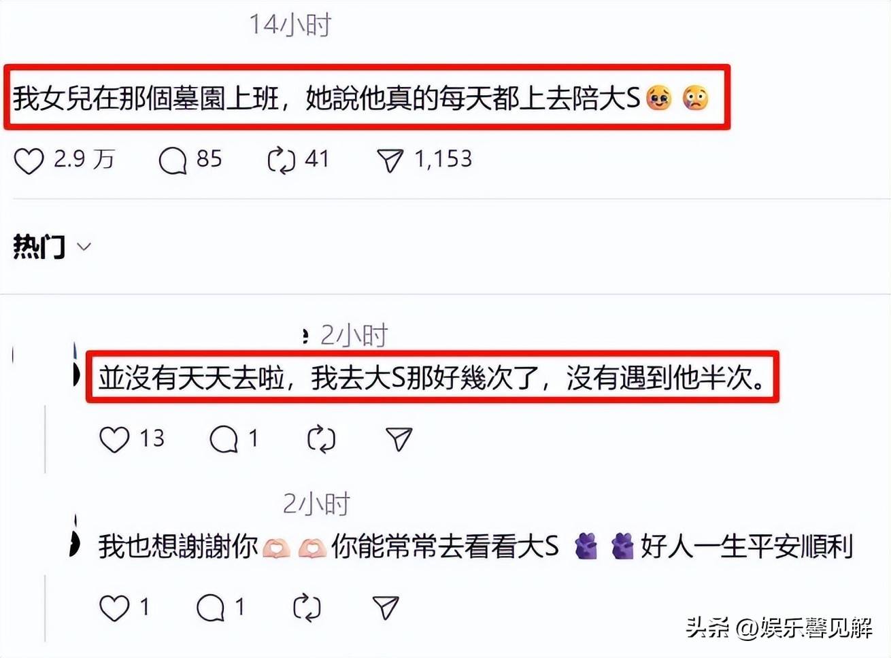Expand the 热门 sort chevron
Image resolution: width=891 pixels, height=658 pixels.
coord(84,247)
